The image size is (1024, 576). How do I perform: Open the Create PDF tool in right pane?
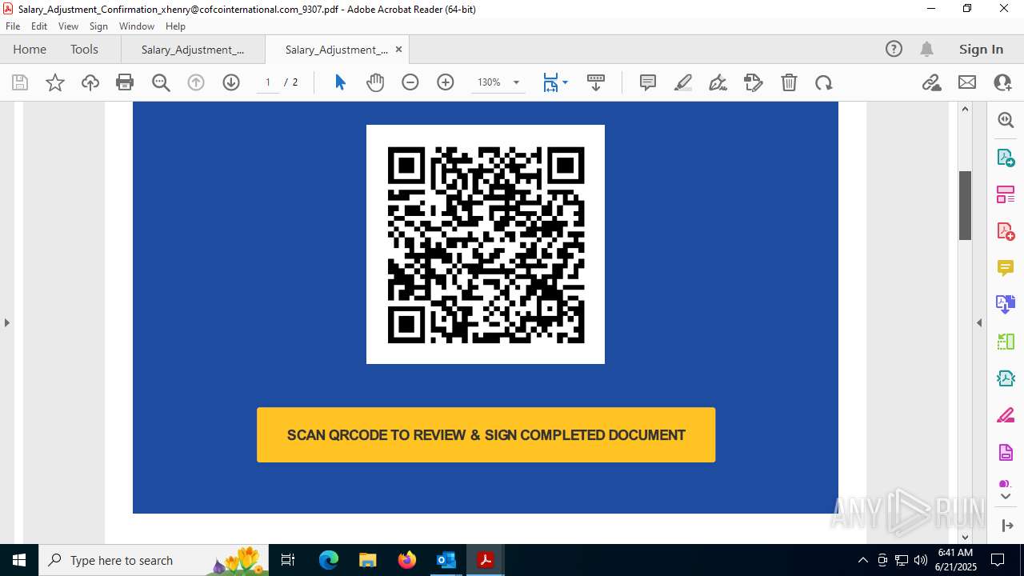click(1006, 231)
